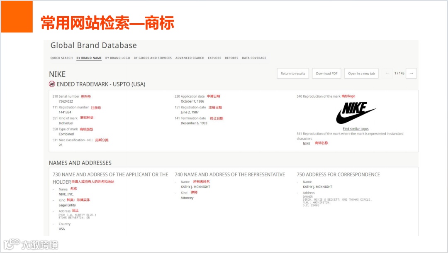Click the Return to results button
The height and width of the screenshot is (253, 448).
(x=293, y=74)
